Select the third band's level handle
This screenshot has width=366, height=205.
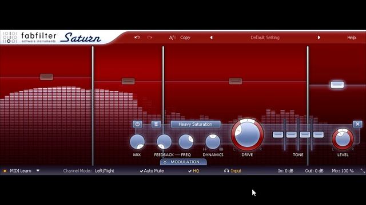(235, 81)
